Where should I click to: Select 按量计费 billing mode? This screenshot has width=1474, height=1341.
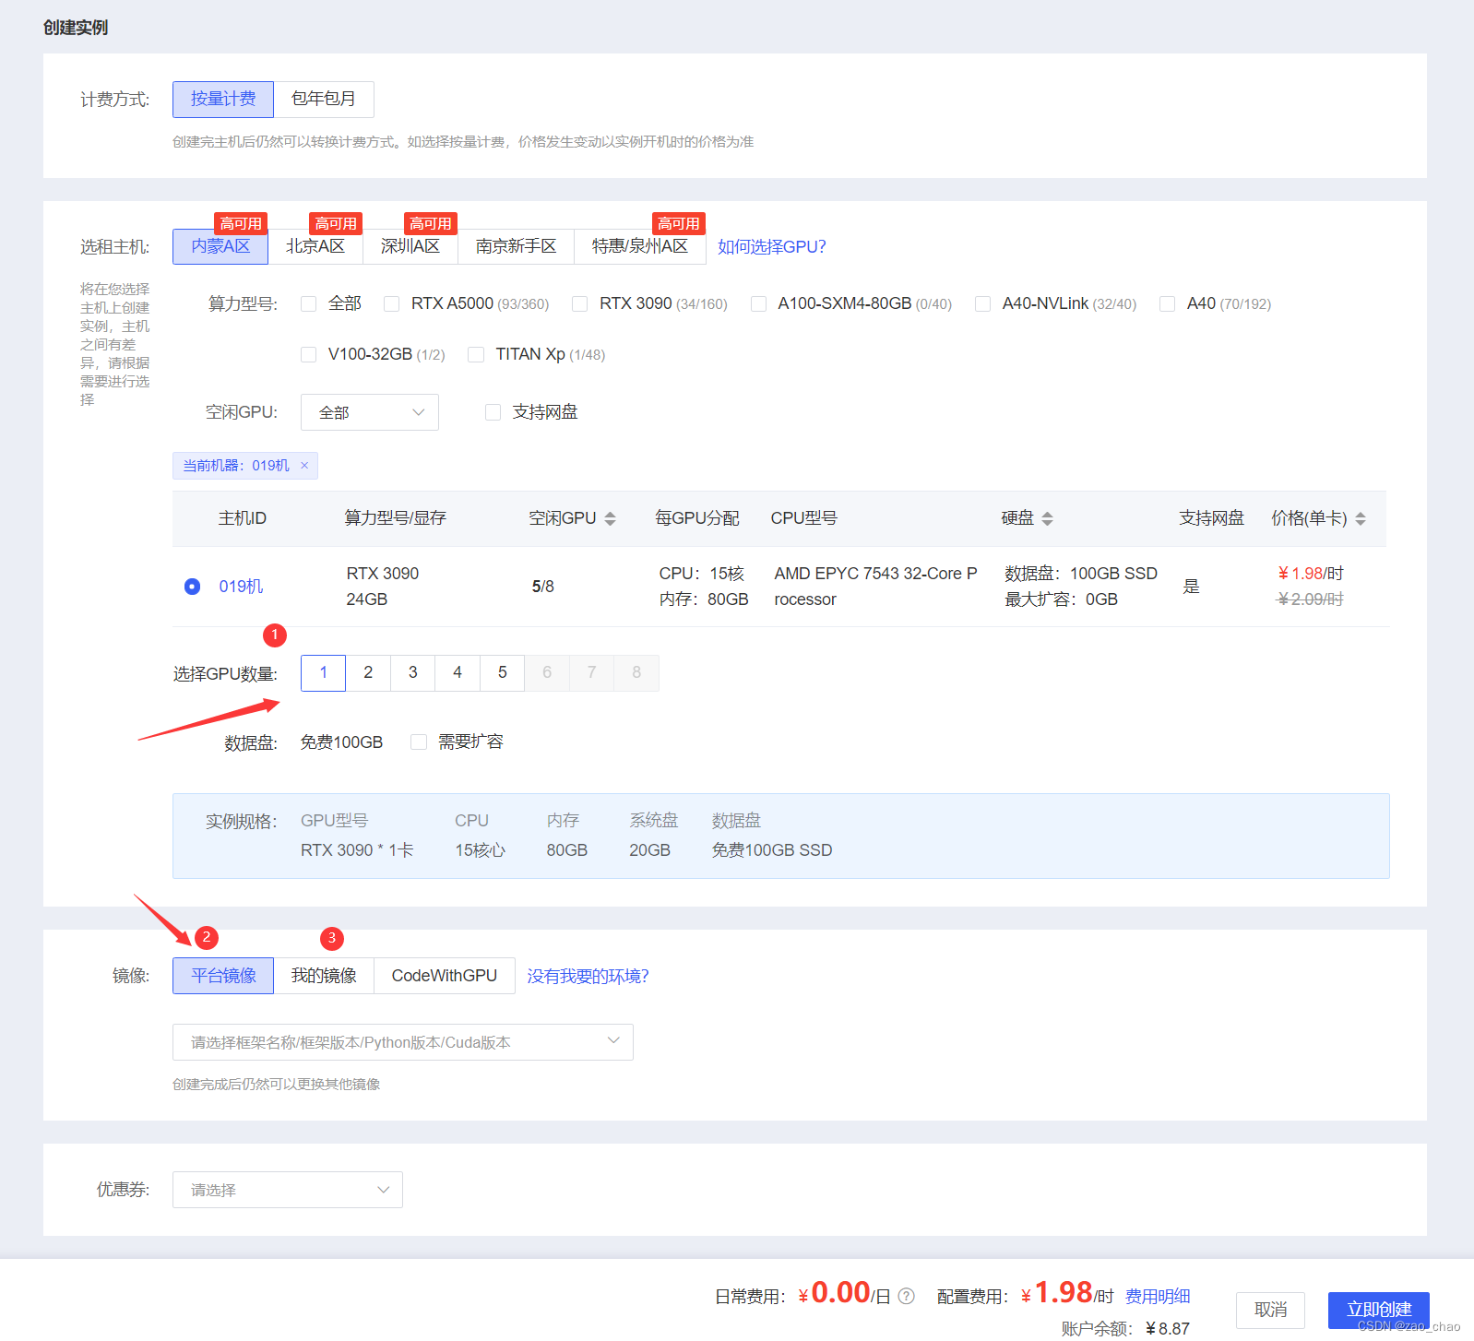point(223,100)
